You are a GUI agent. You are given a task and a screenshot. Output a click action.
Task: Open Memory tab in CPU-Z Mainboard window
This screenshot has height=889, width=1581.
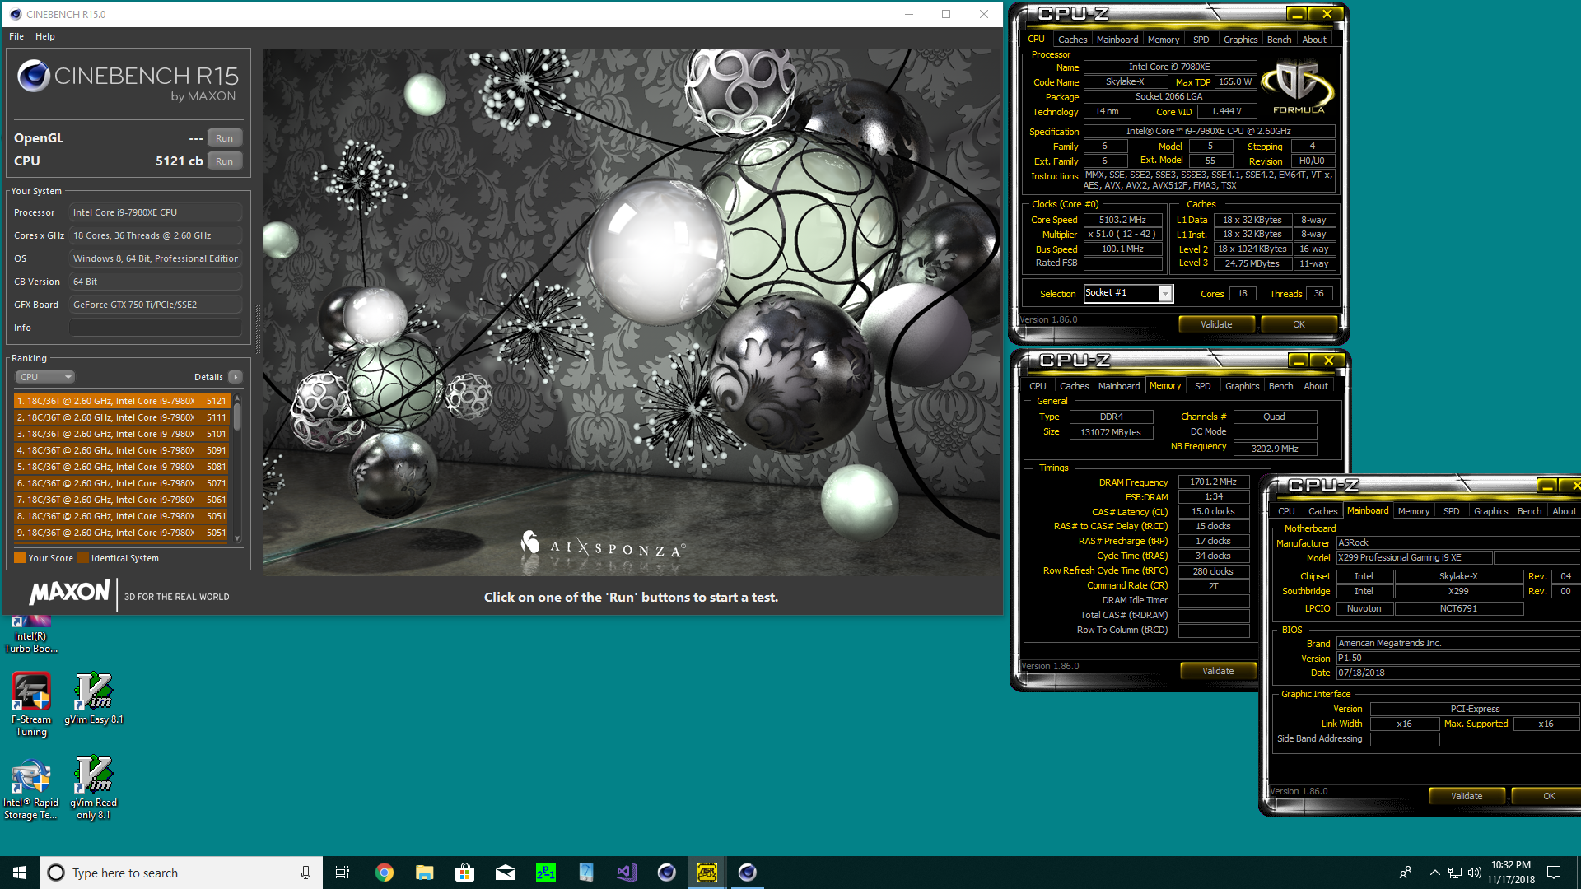pos(1414,511)
